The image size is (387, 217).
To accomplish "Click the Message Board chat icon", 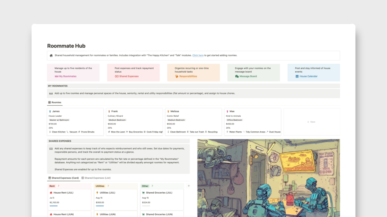I will [237, 76].
